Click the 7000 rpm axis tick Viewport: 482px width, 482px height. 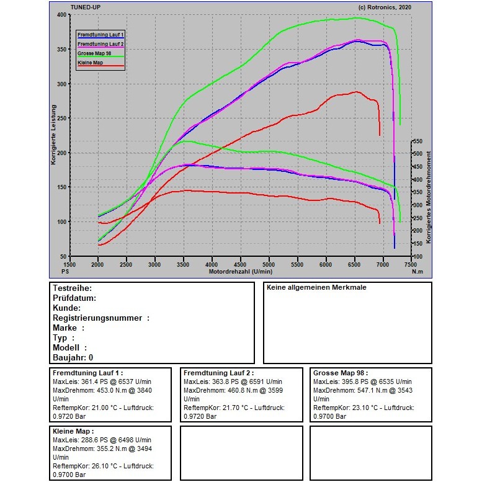pyautogui.click(x=382, y=264)
